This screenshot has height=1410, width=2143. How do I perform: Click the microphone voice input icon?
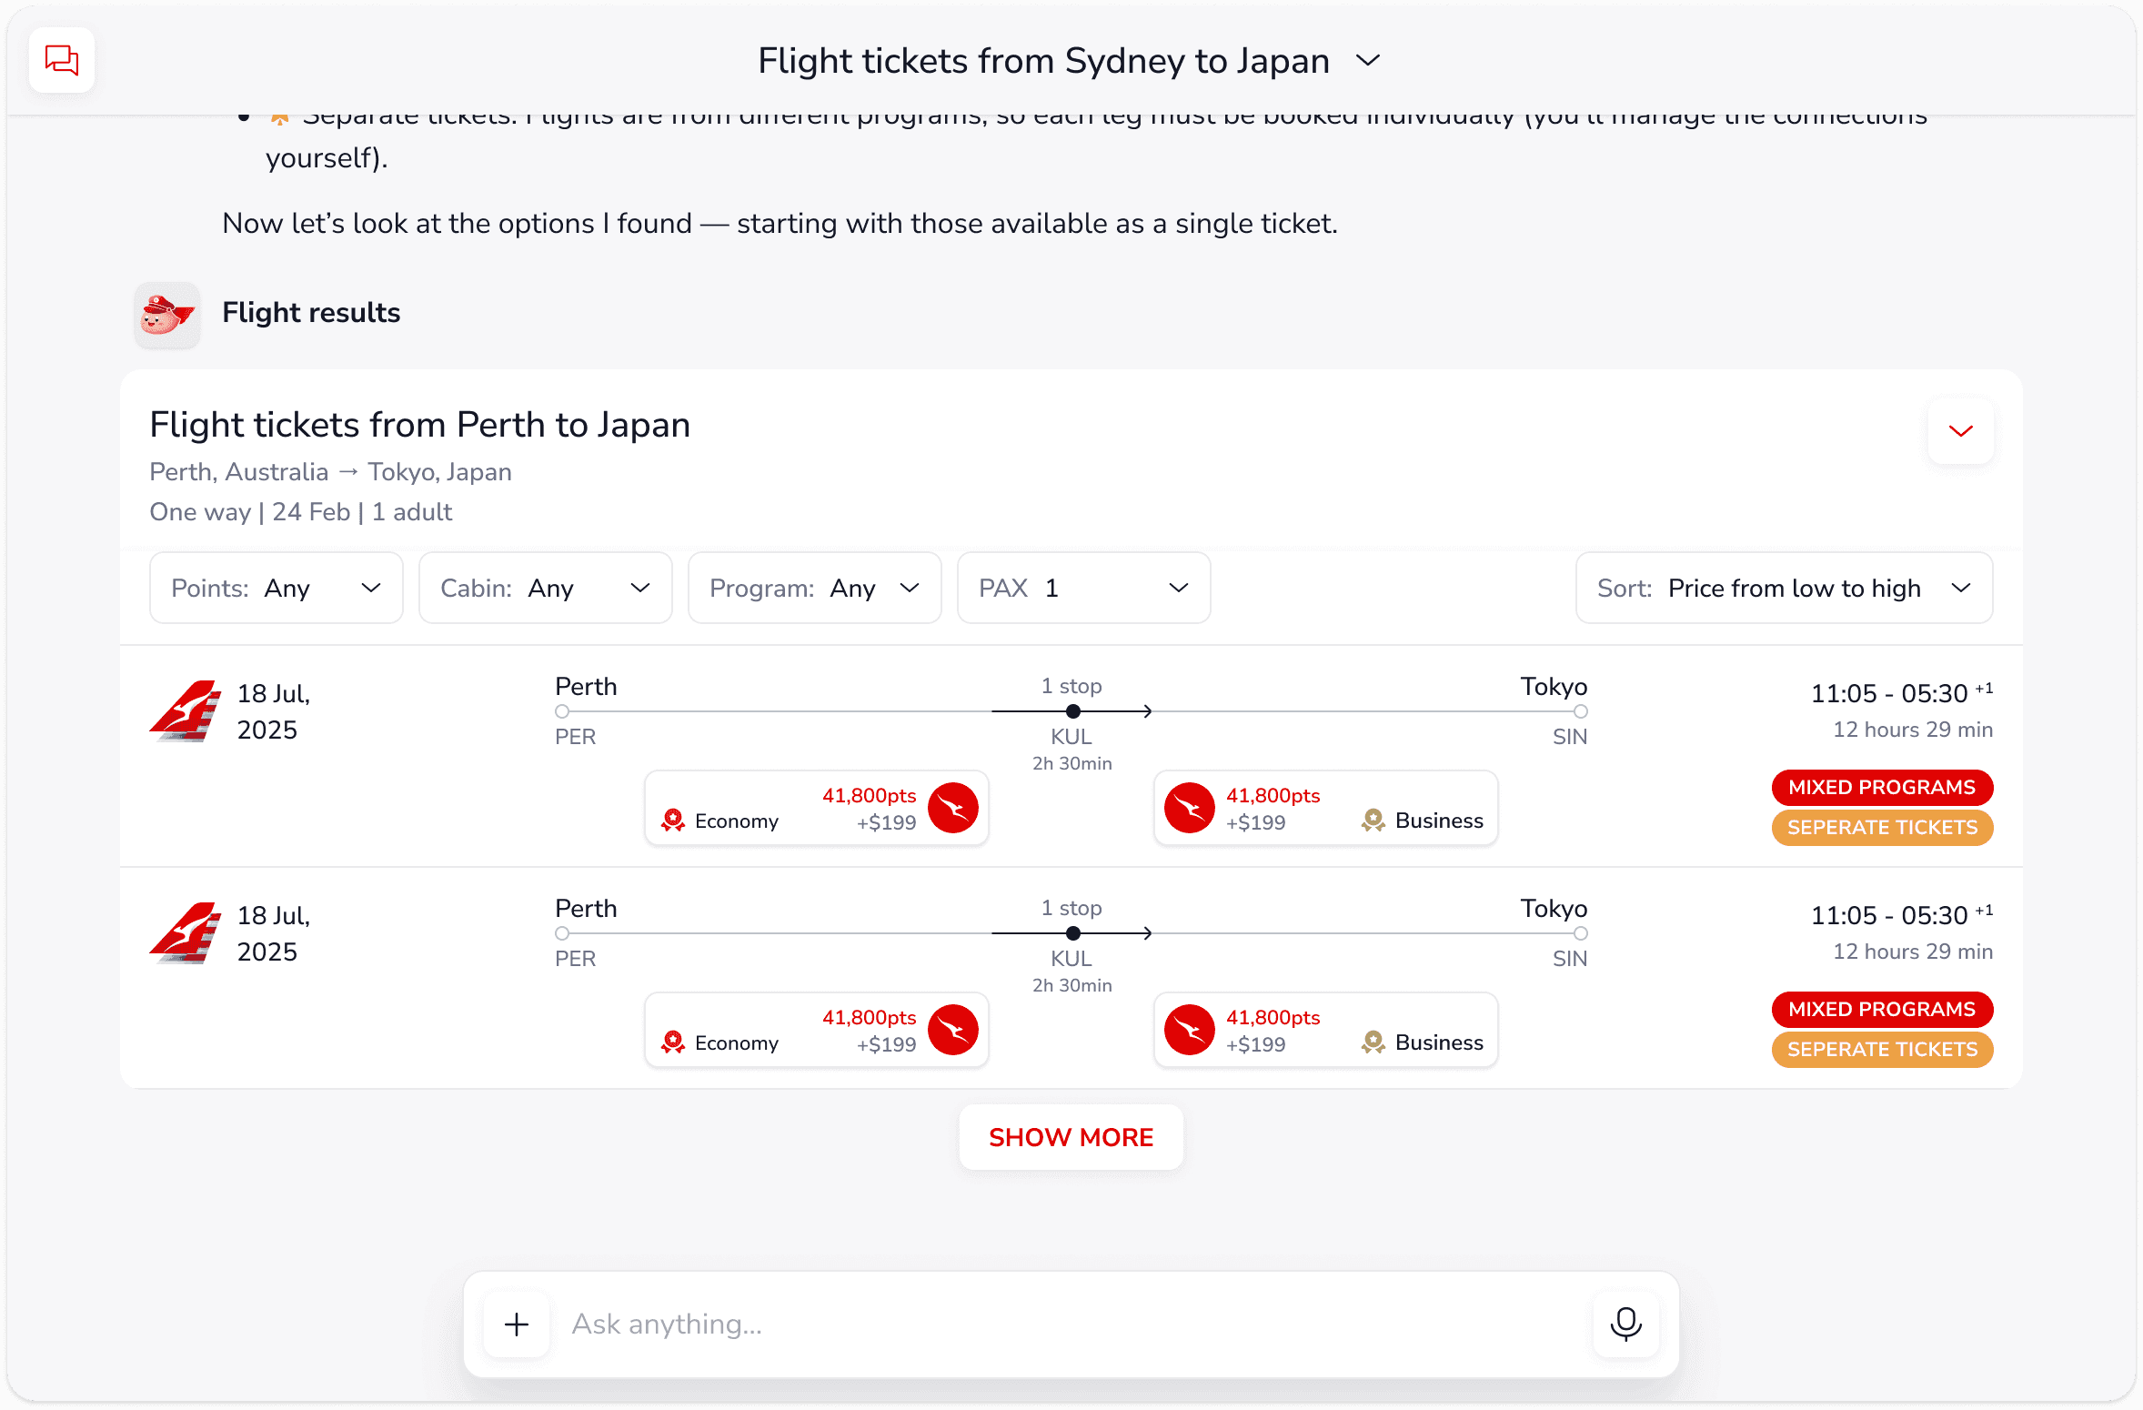click(x=1625, y=1324)
